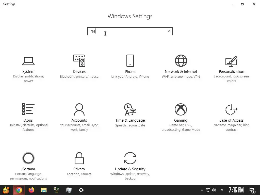Open the Start button on the taskbar
The height and width of the screenshot is (195, 260).
[6, 190]
